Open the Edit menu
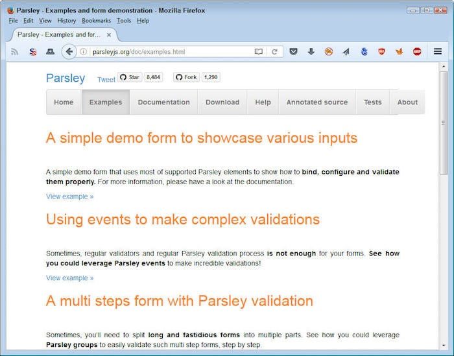 click(28, 21)
